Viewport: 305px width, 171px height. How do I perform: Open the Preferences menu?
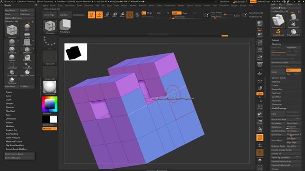tap(170, 5)
